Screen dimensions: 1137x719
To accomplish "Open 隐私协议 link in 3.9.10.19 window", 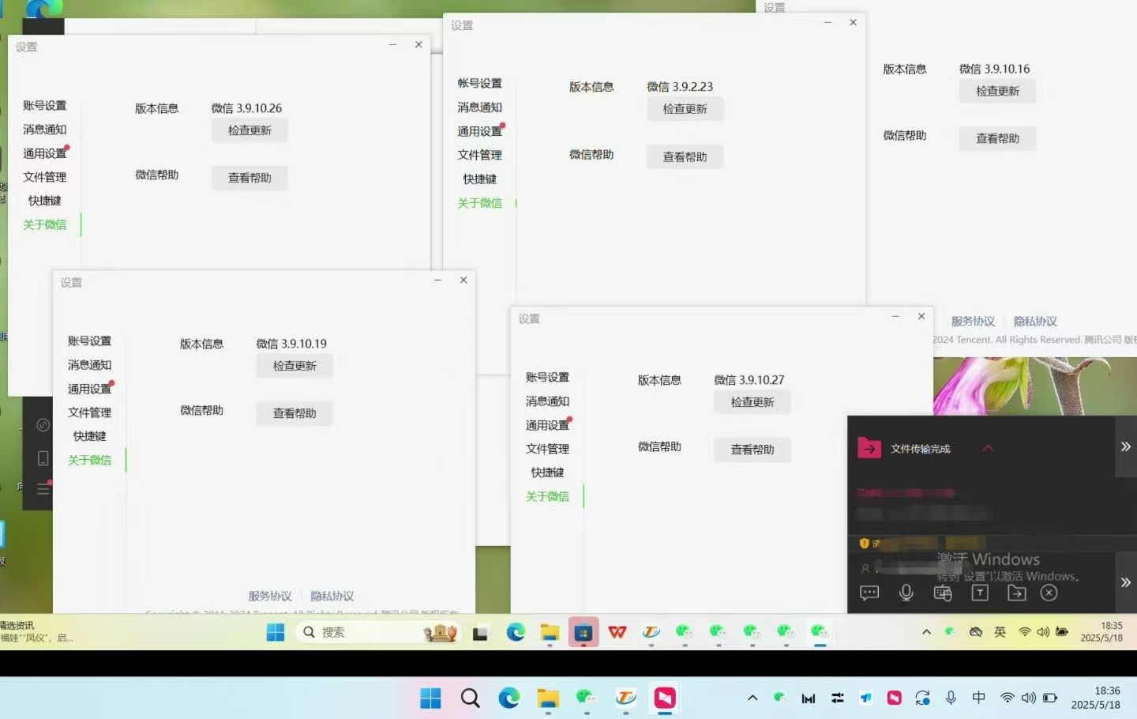I will [332, 596].
